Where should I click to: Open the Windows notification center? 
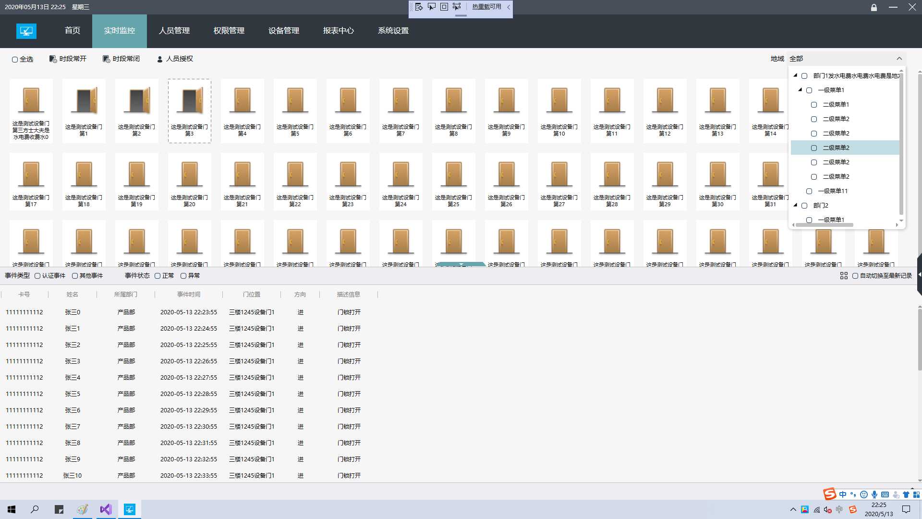906,509
